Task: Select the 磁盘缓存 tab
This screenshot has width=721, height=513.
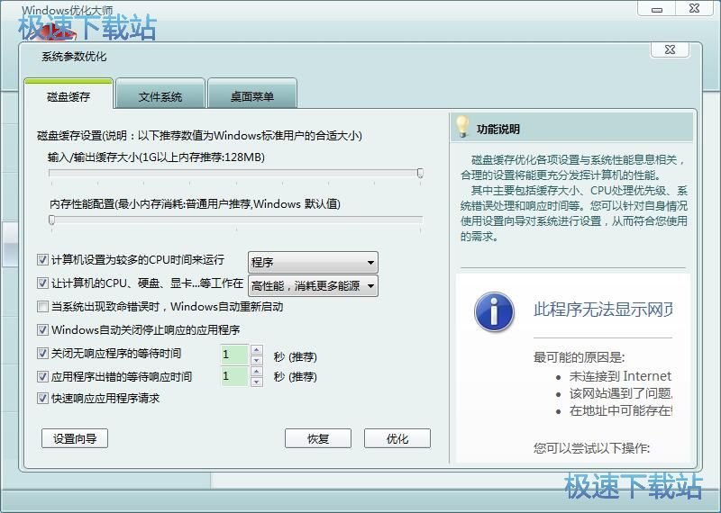Action: tap(68, 96)
